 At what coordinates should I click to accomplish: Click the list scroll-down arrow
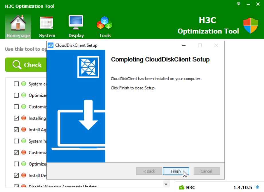click(x=166, y=184)
